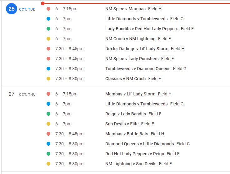This screenshot has width=230, height=174.
Task: Click red dot beside Mambas v Battle Bats
Action: tap(48, 134)
